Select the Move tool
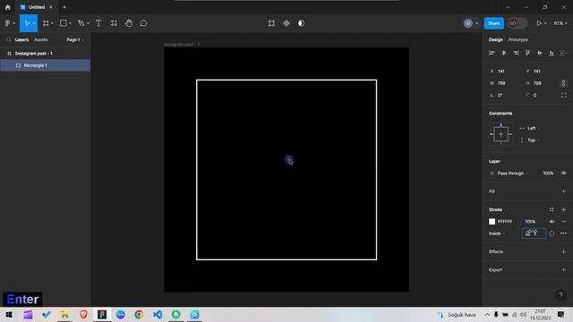Viewport: 573px width, 322px height. click(x=27, y=23)
